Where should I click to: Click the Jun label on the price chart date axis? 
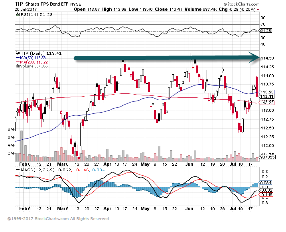coord(189,164)
